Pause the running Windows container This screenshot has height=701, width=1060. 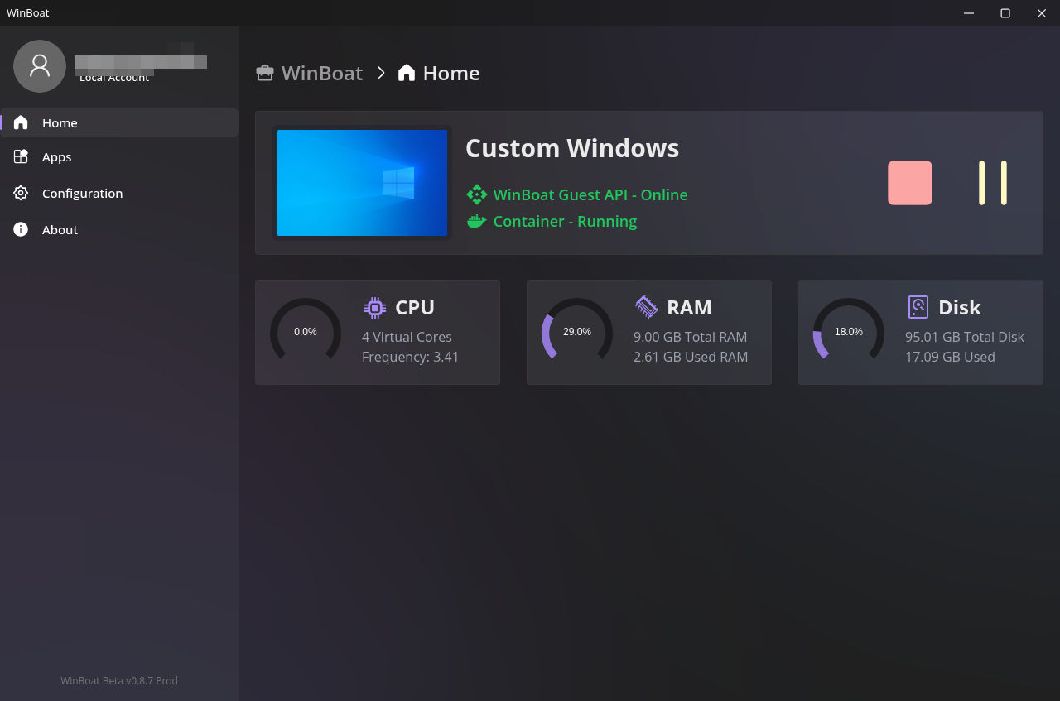coord(992,183)
